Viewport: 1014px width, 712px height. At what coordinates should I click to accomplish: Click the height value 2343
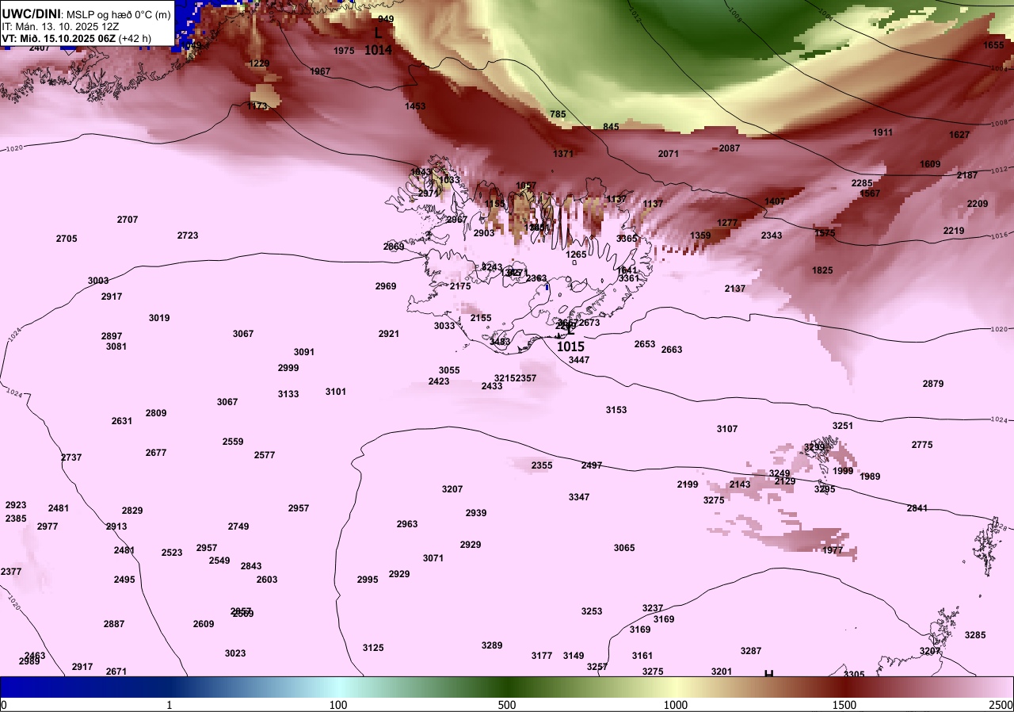(772, 235)
